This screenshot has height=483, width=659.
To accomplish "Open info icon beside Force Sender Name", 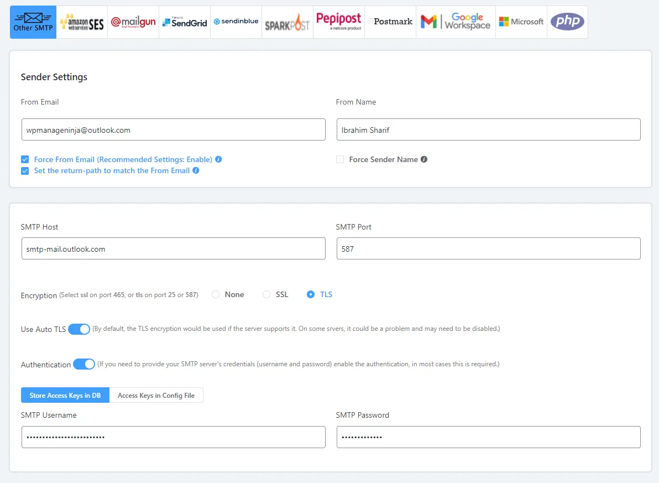I will (424, 159).
